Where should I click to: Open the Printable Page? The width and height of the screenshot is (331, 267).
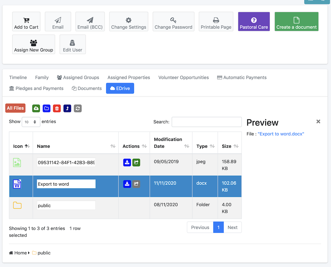click(x=216, y=22)
